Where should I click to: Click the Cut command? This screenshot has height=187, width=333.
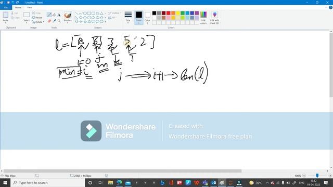pos(15,13)
